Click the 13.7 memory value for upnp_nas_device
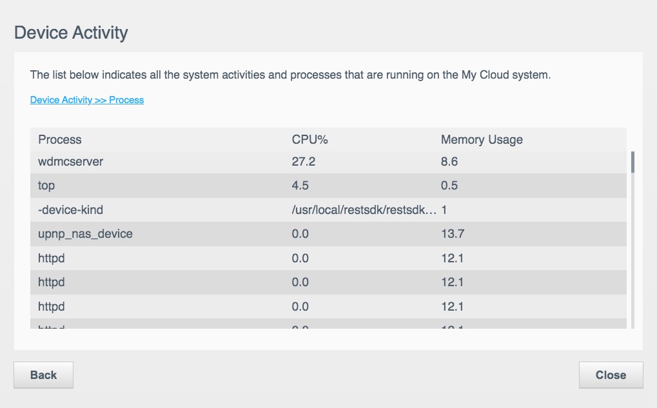657x408 pixels. (453, 234)
